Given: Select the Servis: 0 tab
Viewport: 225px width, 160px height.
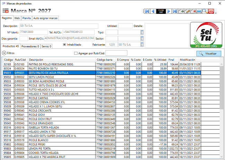Looking at the screenshot, I should click(46, 46).
